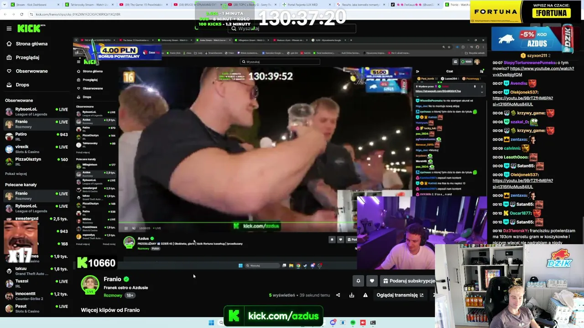Open Franio's channel avatar below the clip

(x=90, y=284)
